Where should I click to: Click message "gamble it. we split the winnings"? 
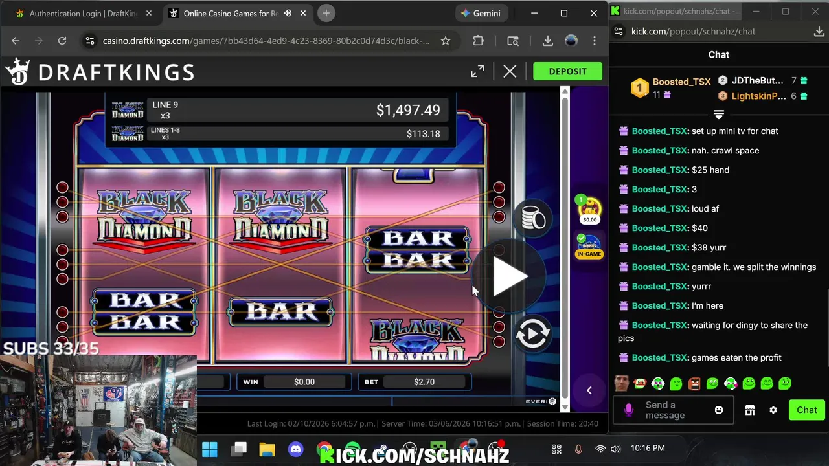(x=754, y=267)
